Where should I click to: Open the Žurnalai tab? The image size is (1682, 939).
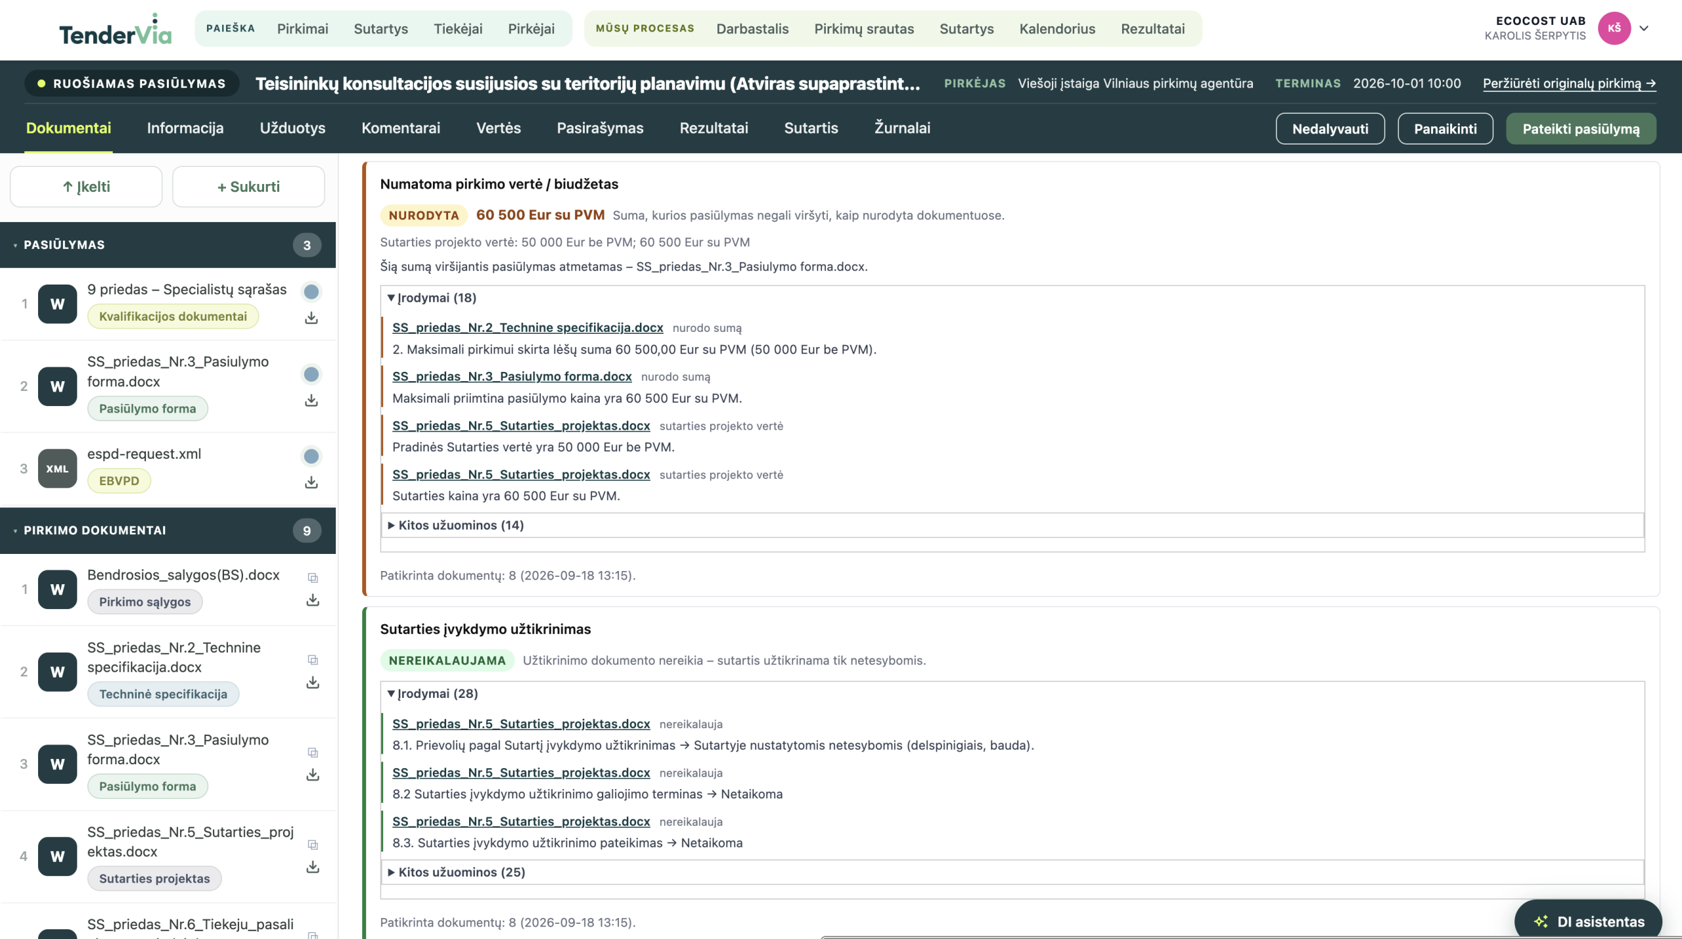902,128
